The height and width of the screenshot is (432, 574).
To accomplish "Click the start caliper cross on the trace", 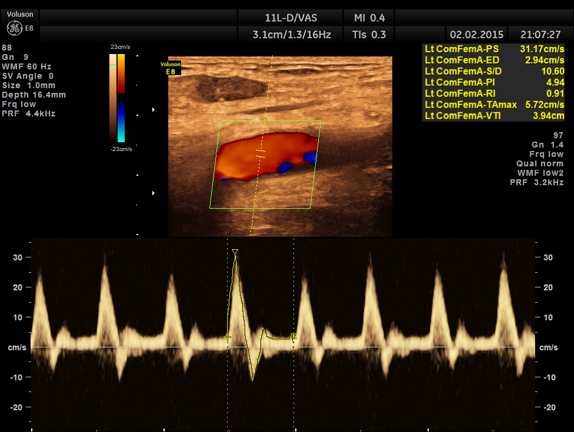I will 228,337.
